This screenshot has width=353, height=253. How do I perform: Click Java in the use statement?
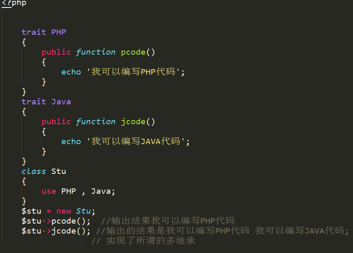tap(101, 191)
